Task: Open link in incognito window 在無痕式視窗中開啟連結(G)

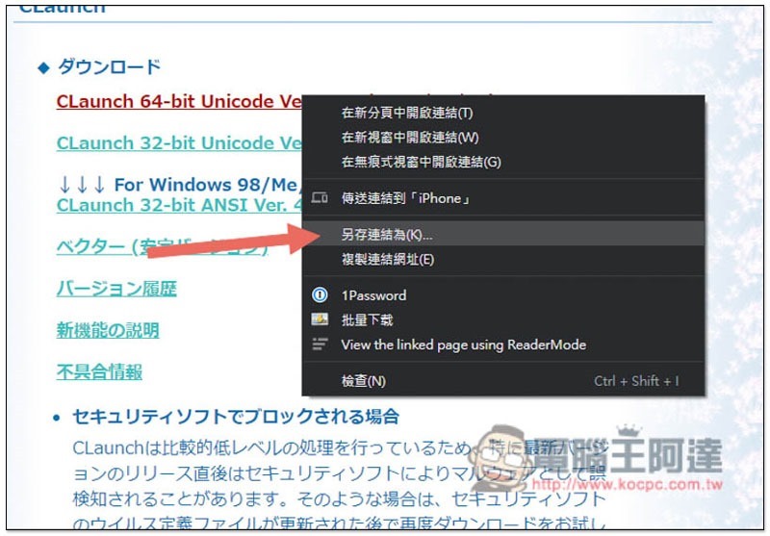Action: click(503, 162)
